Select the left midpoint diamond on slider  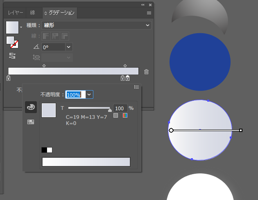click(44, 66)
